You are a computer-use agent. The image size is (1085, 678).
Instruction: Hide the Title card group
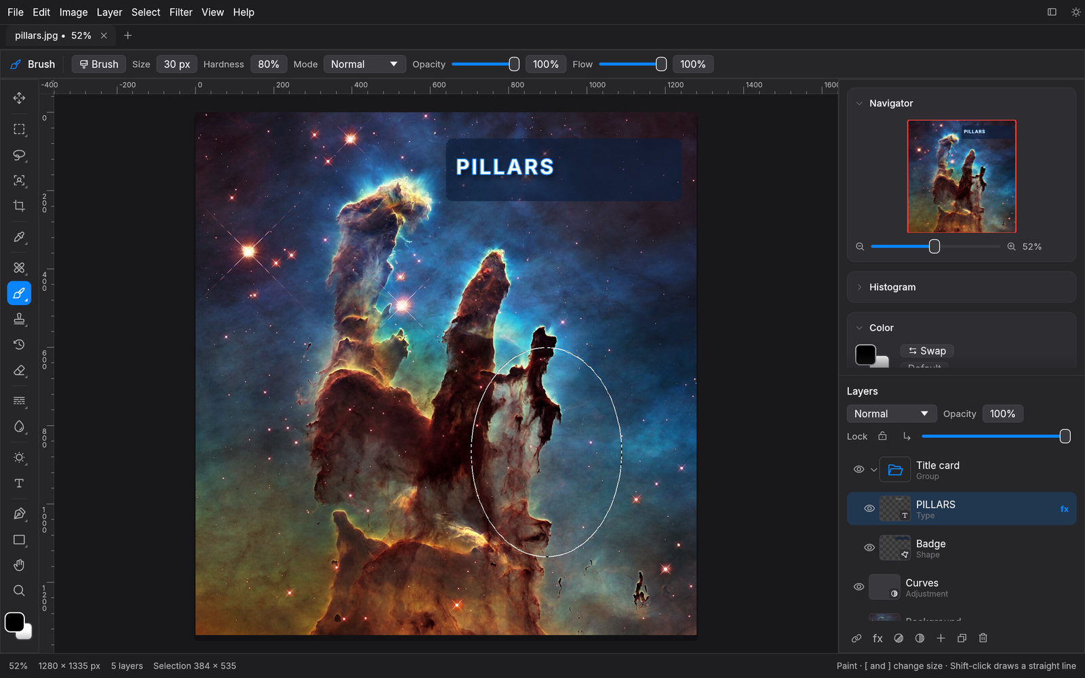[859, 469]
